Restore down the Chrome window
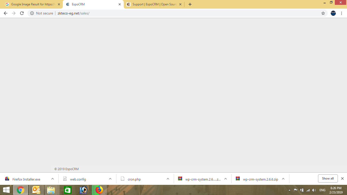 (331, 3)
